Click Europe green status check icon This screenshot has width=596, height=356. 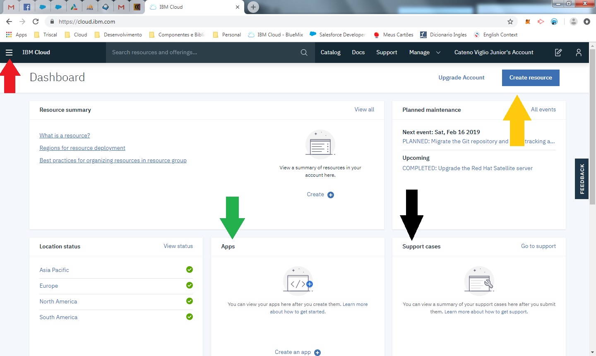click(x=190, y=285)
